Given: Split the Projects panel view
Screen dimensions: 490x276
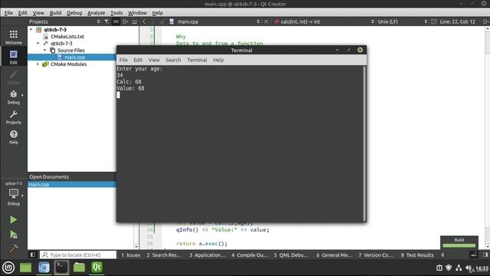Looking at the screenshot, I should [126, 21].
